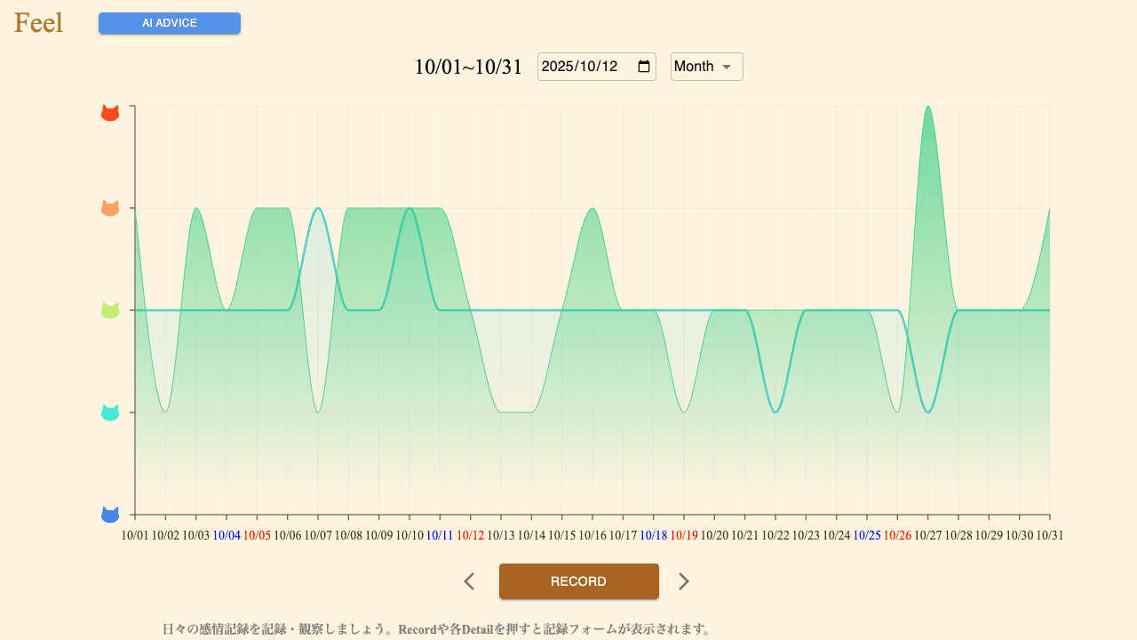Open calendar picker icon in date field
This screenshot has height=640, width=1137.
[644, 67]
